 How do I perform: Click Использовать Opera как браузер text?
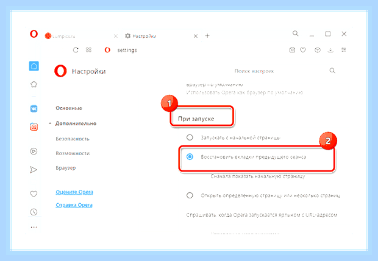pyautogui.click(x=244, y=92)
